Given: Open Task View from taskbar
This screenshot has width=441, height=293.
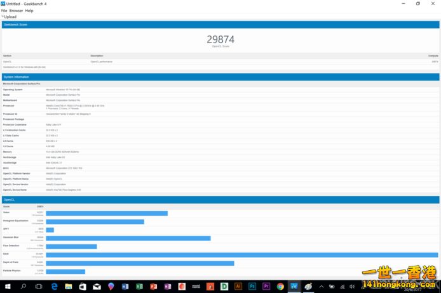Looking at the screenshot, I should pyautogui.click(x=39, y=286).
